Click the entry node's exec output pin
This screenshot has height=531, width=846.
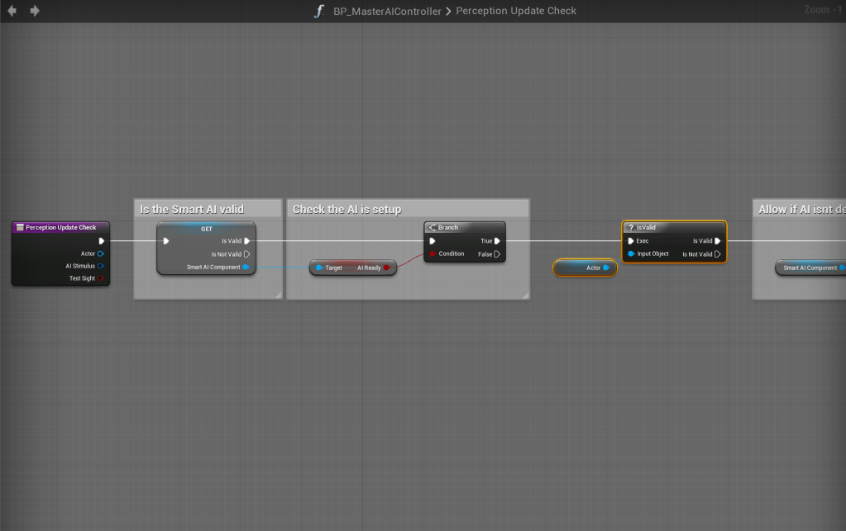(101, 241)
